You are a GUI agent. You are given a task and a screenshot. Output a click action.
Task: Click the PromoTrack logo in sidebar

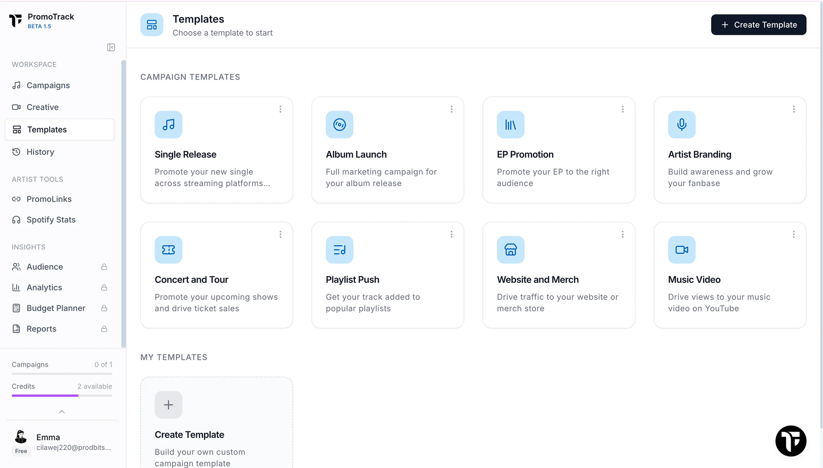pyautogui.click(x=16, y=20)
